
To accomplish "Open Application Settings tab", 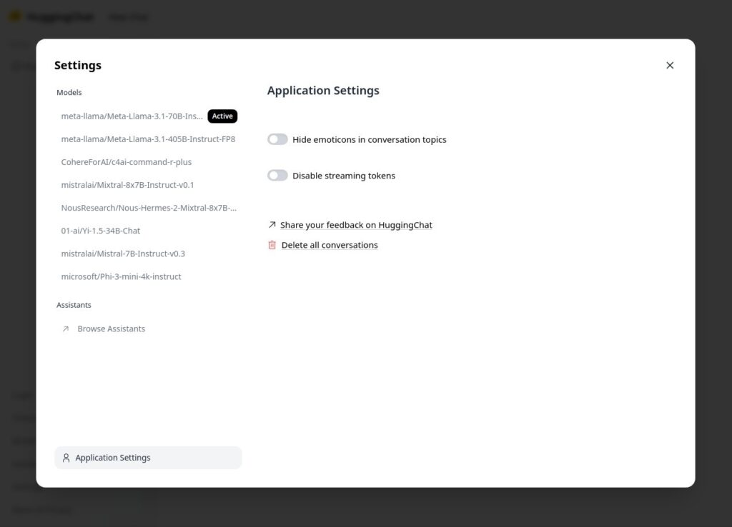I will (x=148, y=458).
